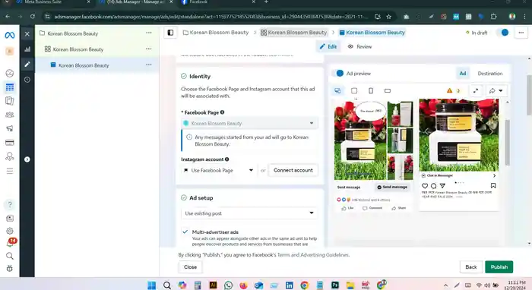Switch to the Review tab
This screenshot has height=290, width=532.
pos(359,47)
